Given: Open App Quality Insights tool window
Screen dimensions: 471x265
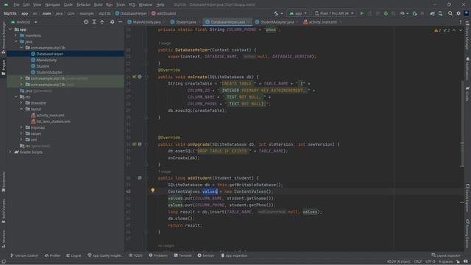Looking at the screenshot, I should click(x=105, y=255).
